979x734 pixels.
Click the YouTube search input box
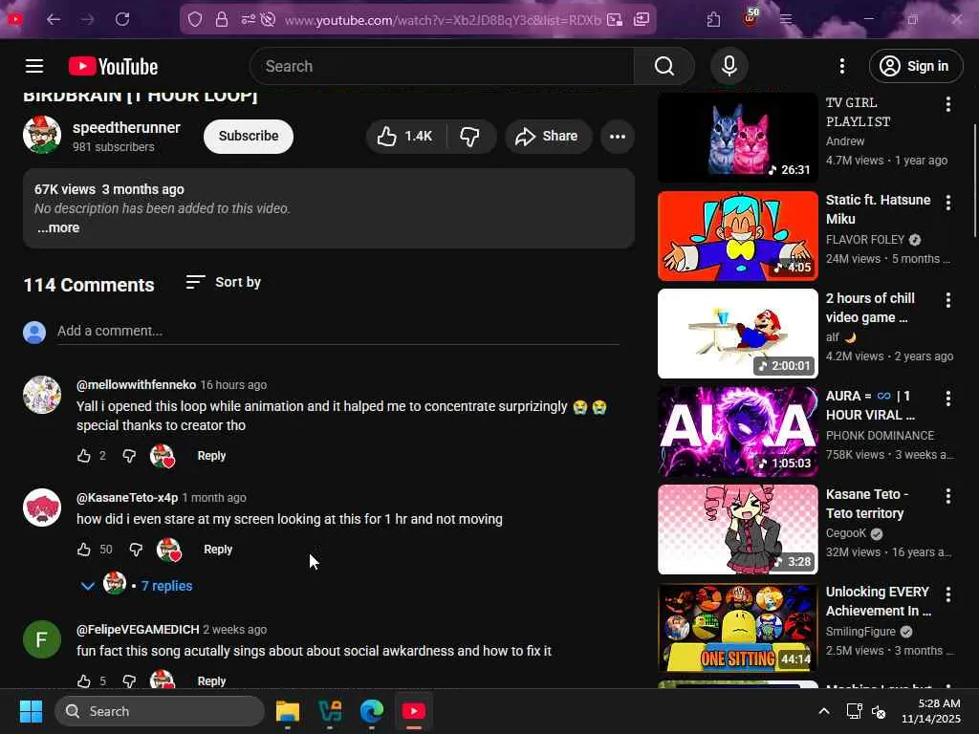pyautogui.click(x=442, y=66)
